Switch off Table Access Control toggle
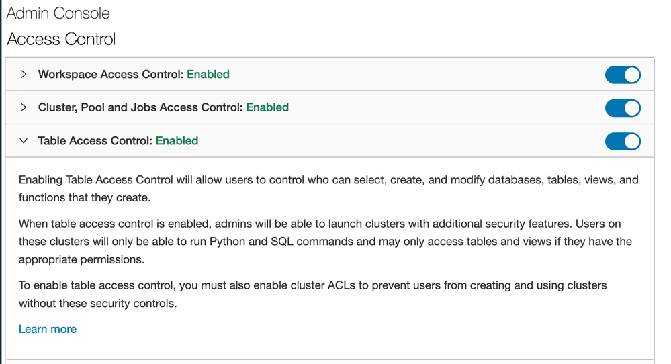Image resolution: width=671 pixels, height=364 pixels. 623,141
